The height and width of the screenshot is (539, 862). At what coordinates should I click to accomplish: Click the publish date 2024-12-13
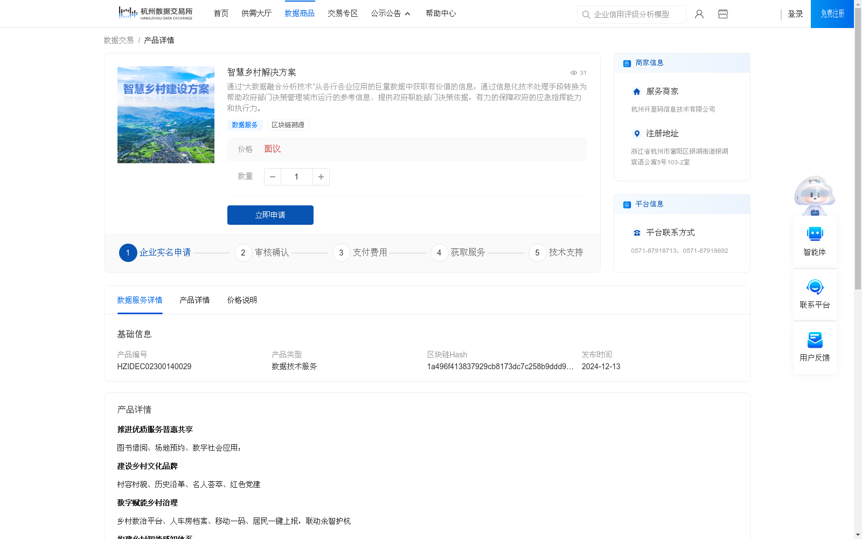[601, 367]
